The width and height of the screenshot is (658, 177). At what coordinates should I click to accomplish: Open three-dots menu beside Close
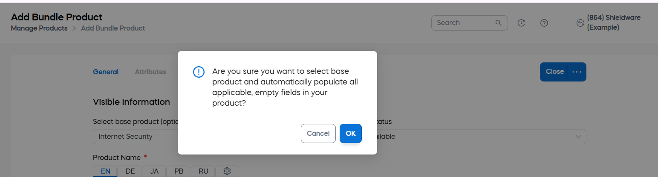point(577,72)
